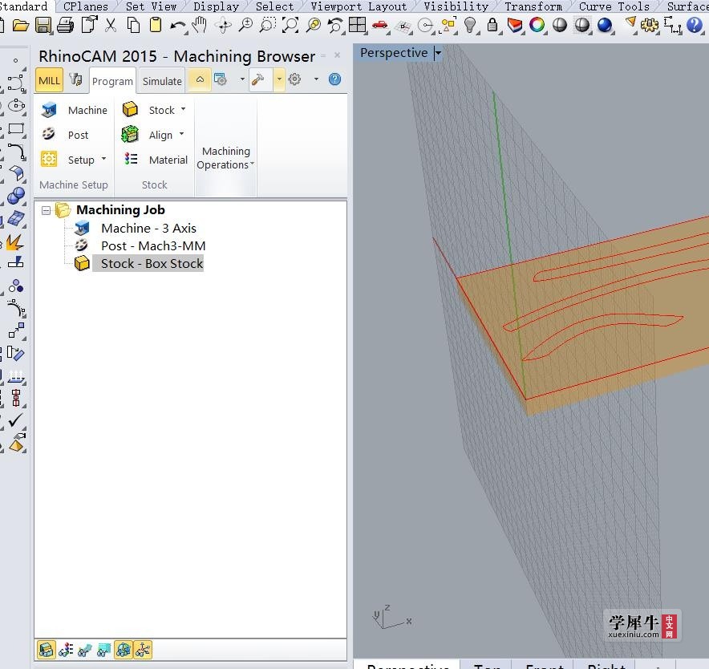Open the Visibility toolbar tab

(x=456, y=6)
